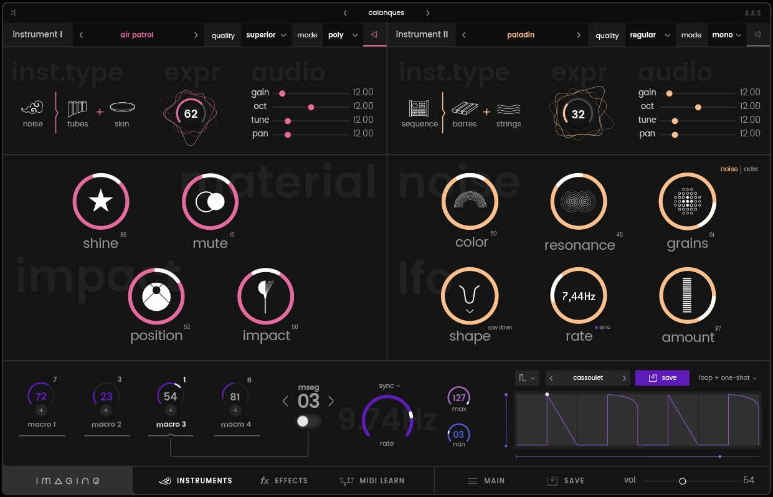
Task: Toggle instrument II speaker mute icon
Action: (x=757, y=35)
